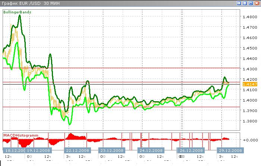261x166 pixels.
Task: Select the 26.12.2008 date marker
Action: [191, 150]
